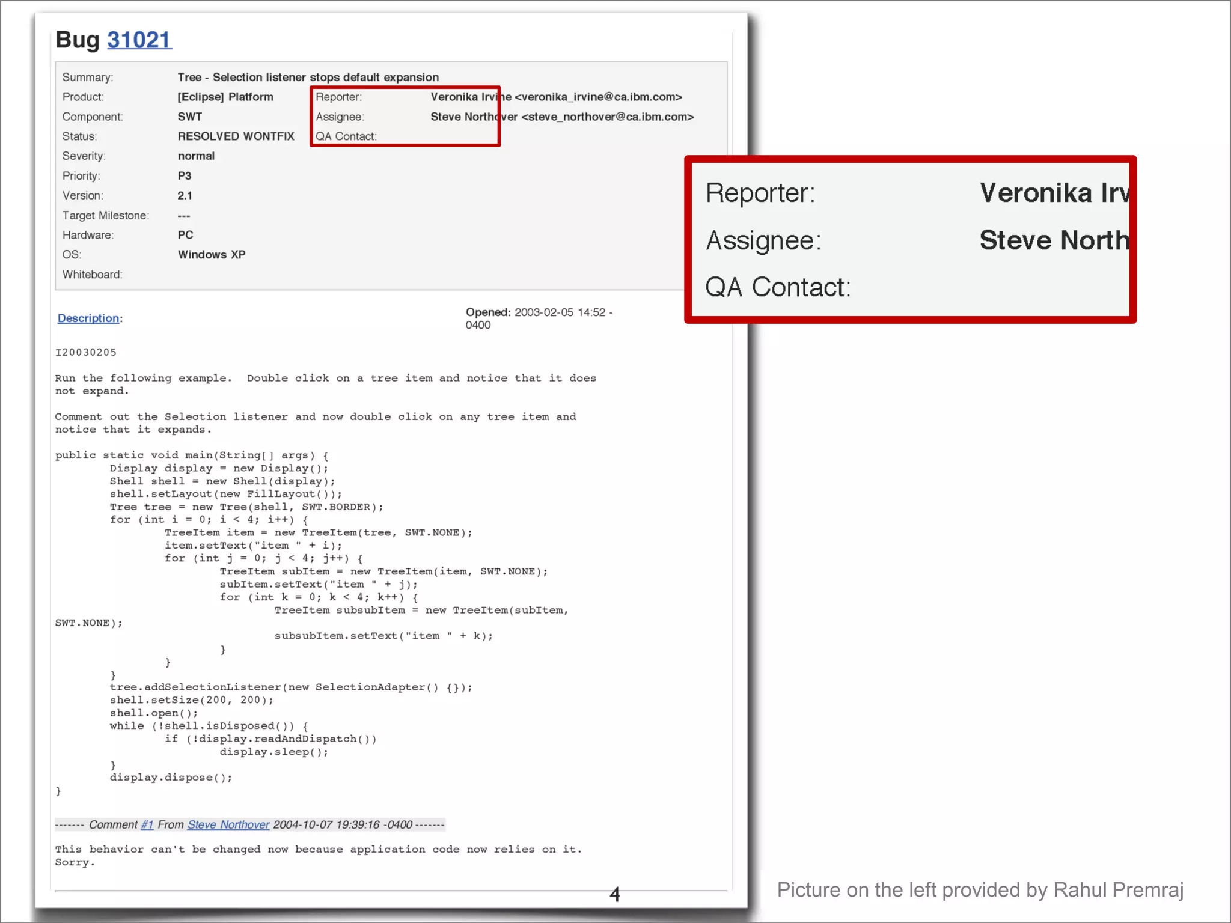
Task: Click the 'Whiteboard:' label
Action: click(93, 275)
